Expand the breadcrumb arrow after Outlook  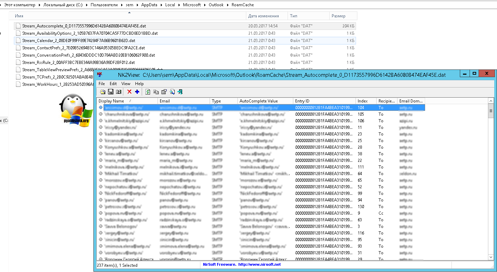227,5
